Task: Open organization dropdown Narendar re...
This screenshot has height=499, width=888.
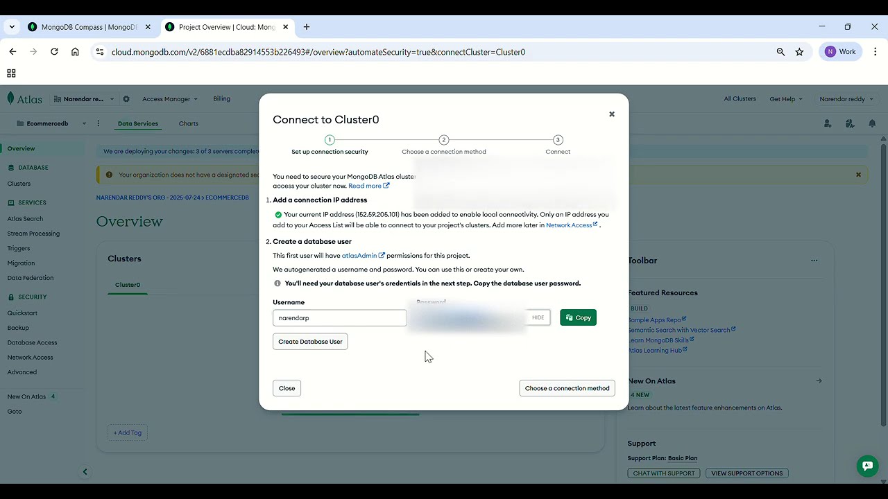Action: tap(83, 99)
